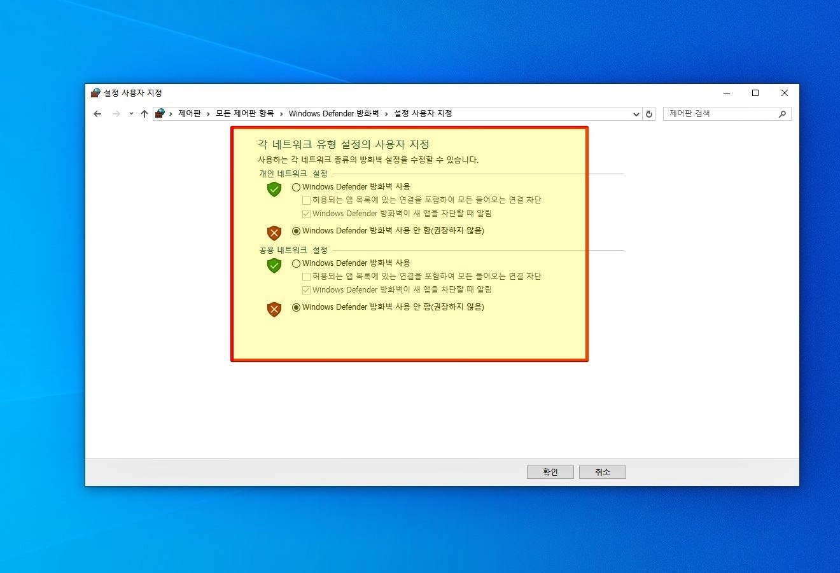
Task: Expand the address bar history dropdown
Action: tap(636, 114)
